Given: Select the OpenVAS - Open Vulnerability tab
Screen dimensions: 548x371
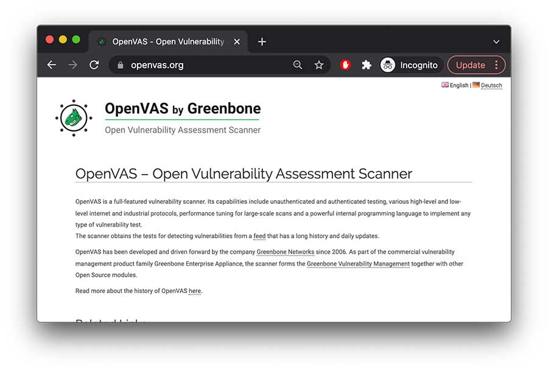Looking at the screenshot, I should coord(164,41).
